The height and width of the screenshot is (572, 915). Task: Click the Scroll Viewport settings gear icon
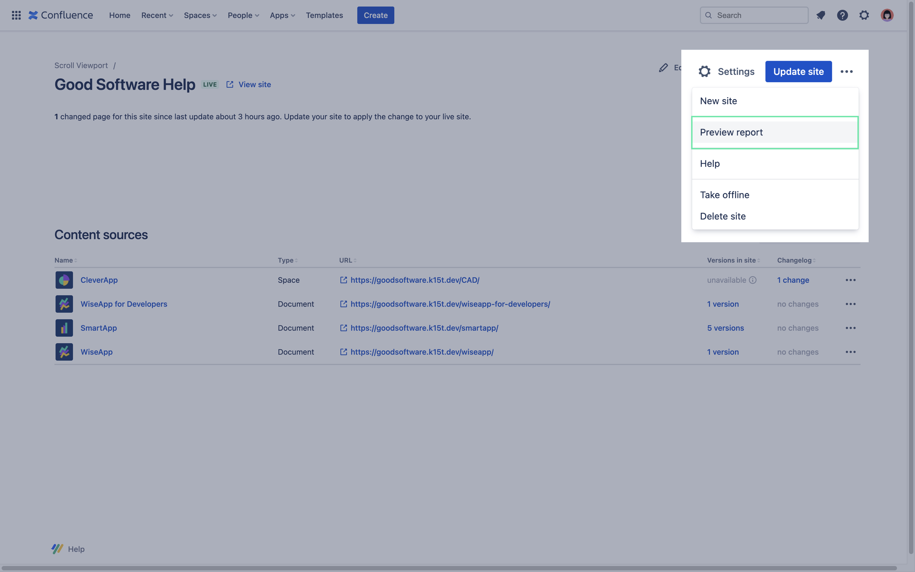(703, 71)
